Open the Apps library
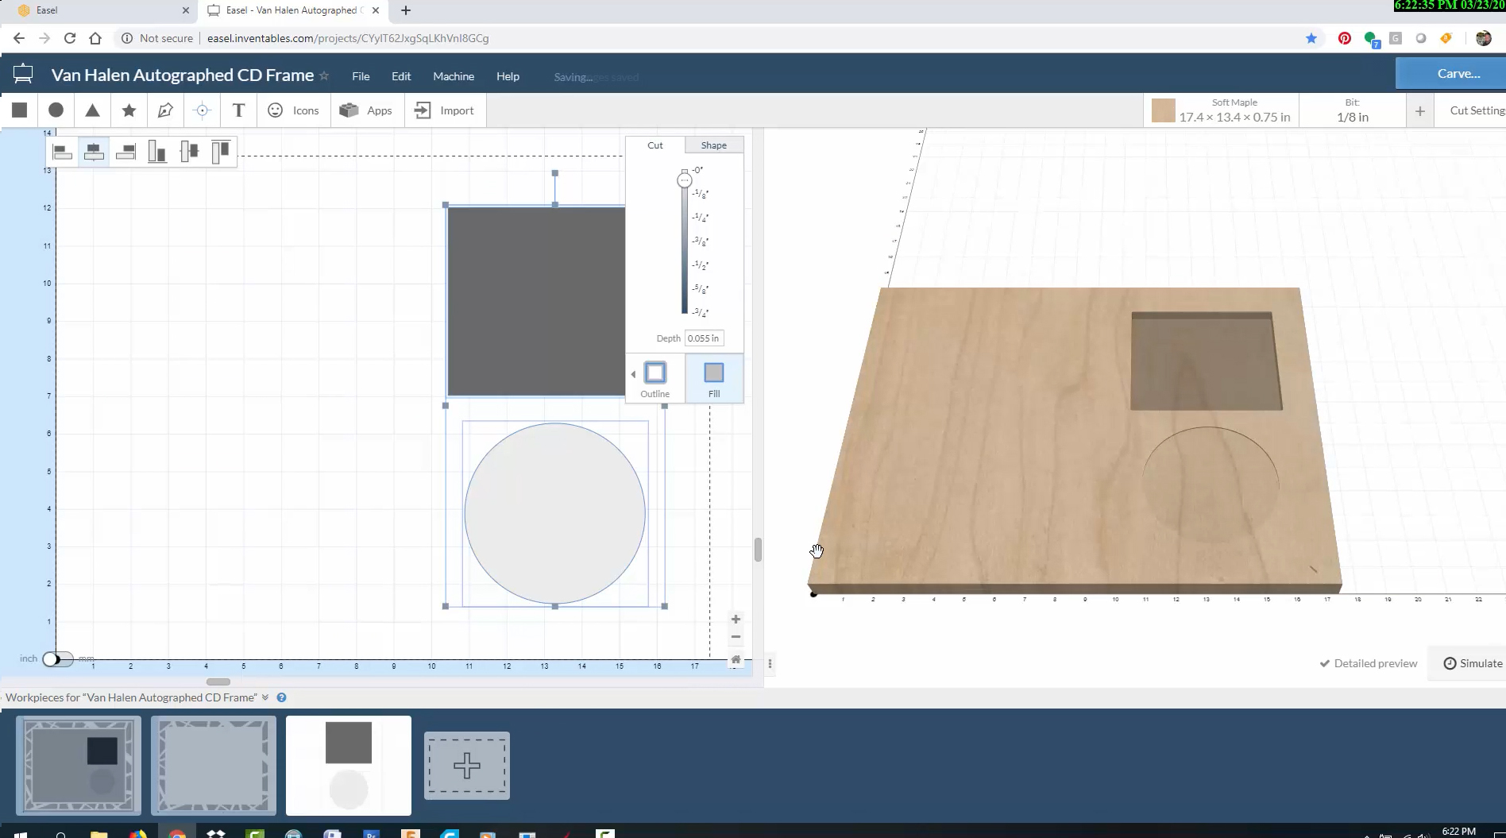Screen dimensions: 1506x838 pos(365,110)
